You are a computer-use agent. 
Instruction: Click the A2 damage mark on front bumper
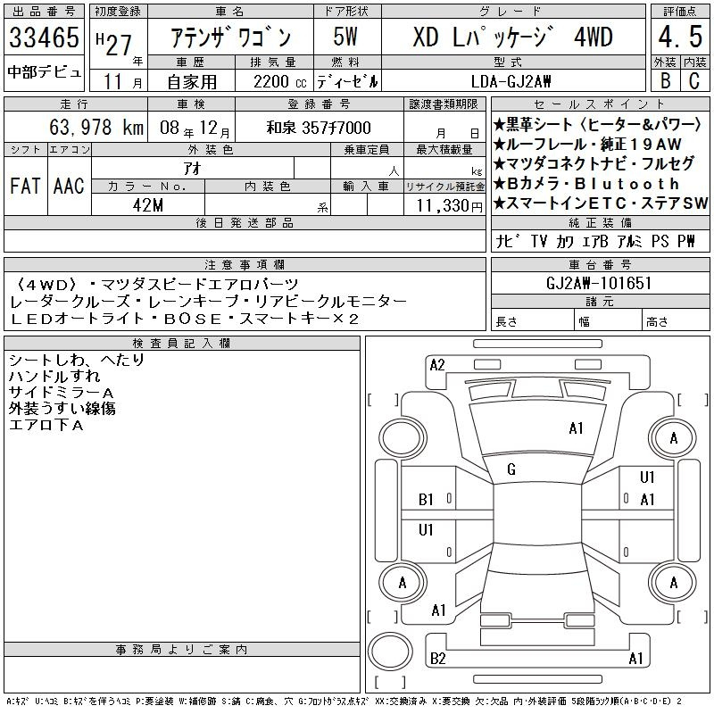tap(437, 364)
